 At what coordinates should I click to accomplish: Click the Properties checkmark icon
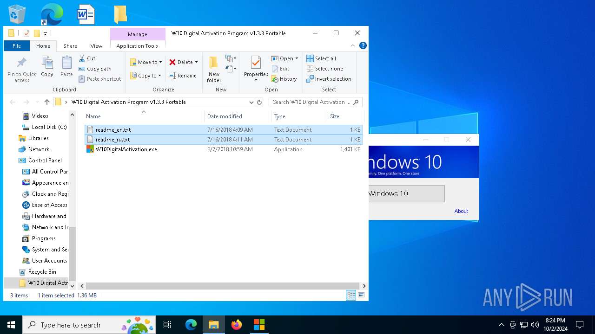point(256,62)
